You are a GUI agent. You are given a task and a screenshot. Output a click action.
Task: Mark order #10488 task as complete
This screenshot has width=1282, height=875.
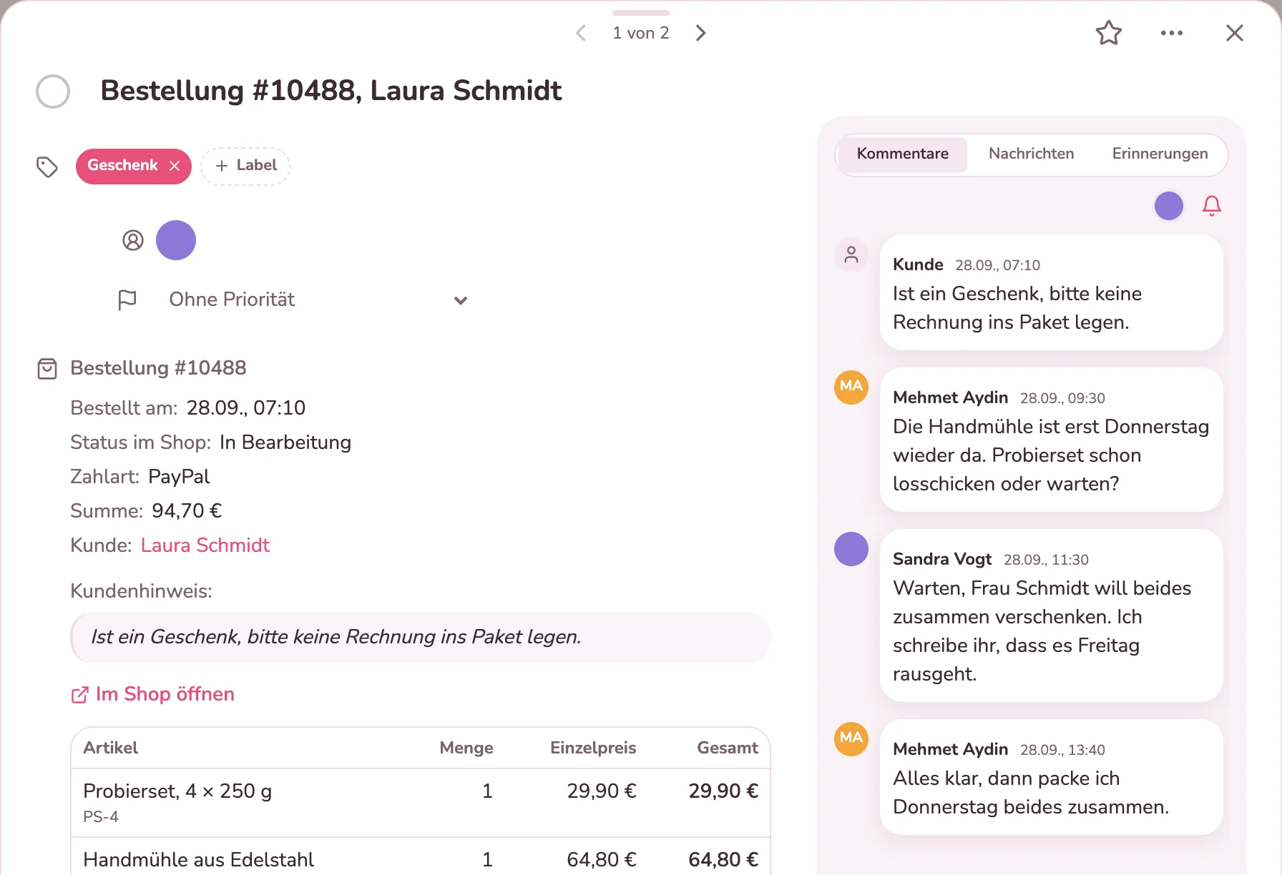point(53,92)
